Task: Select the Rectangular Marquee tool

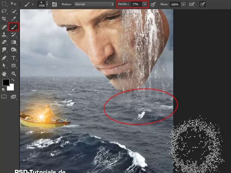Action: tap(4, 3)
